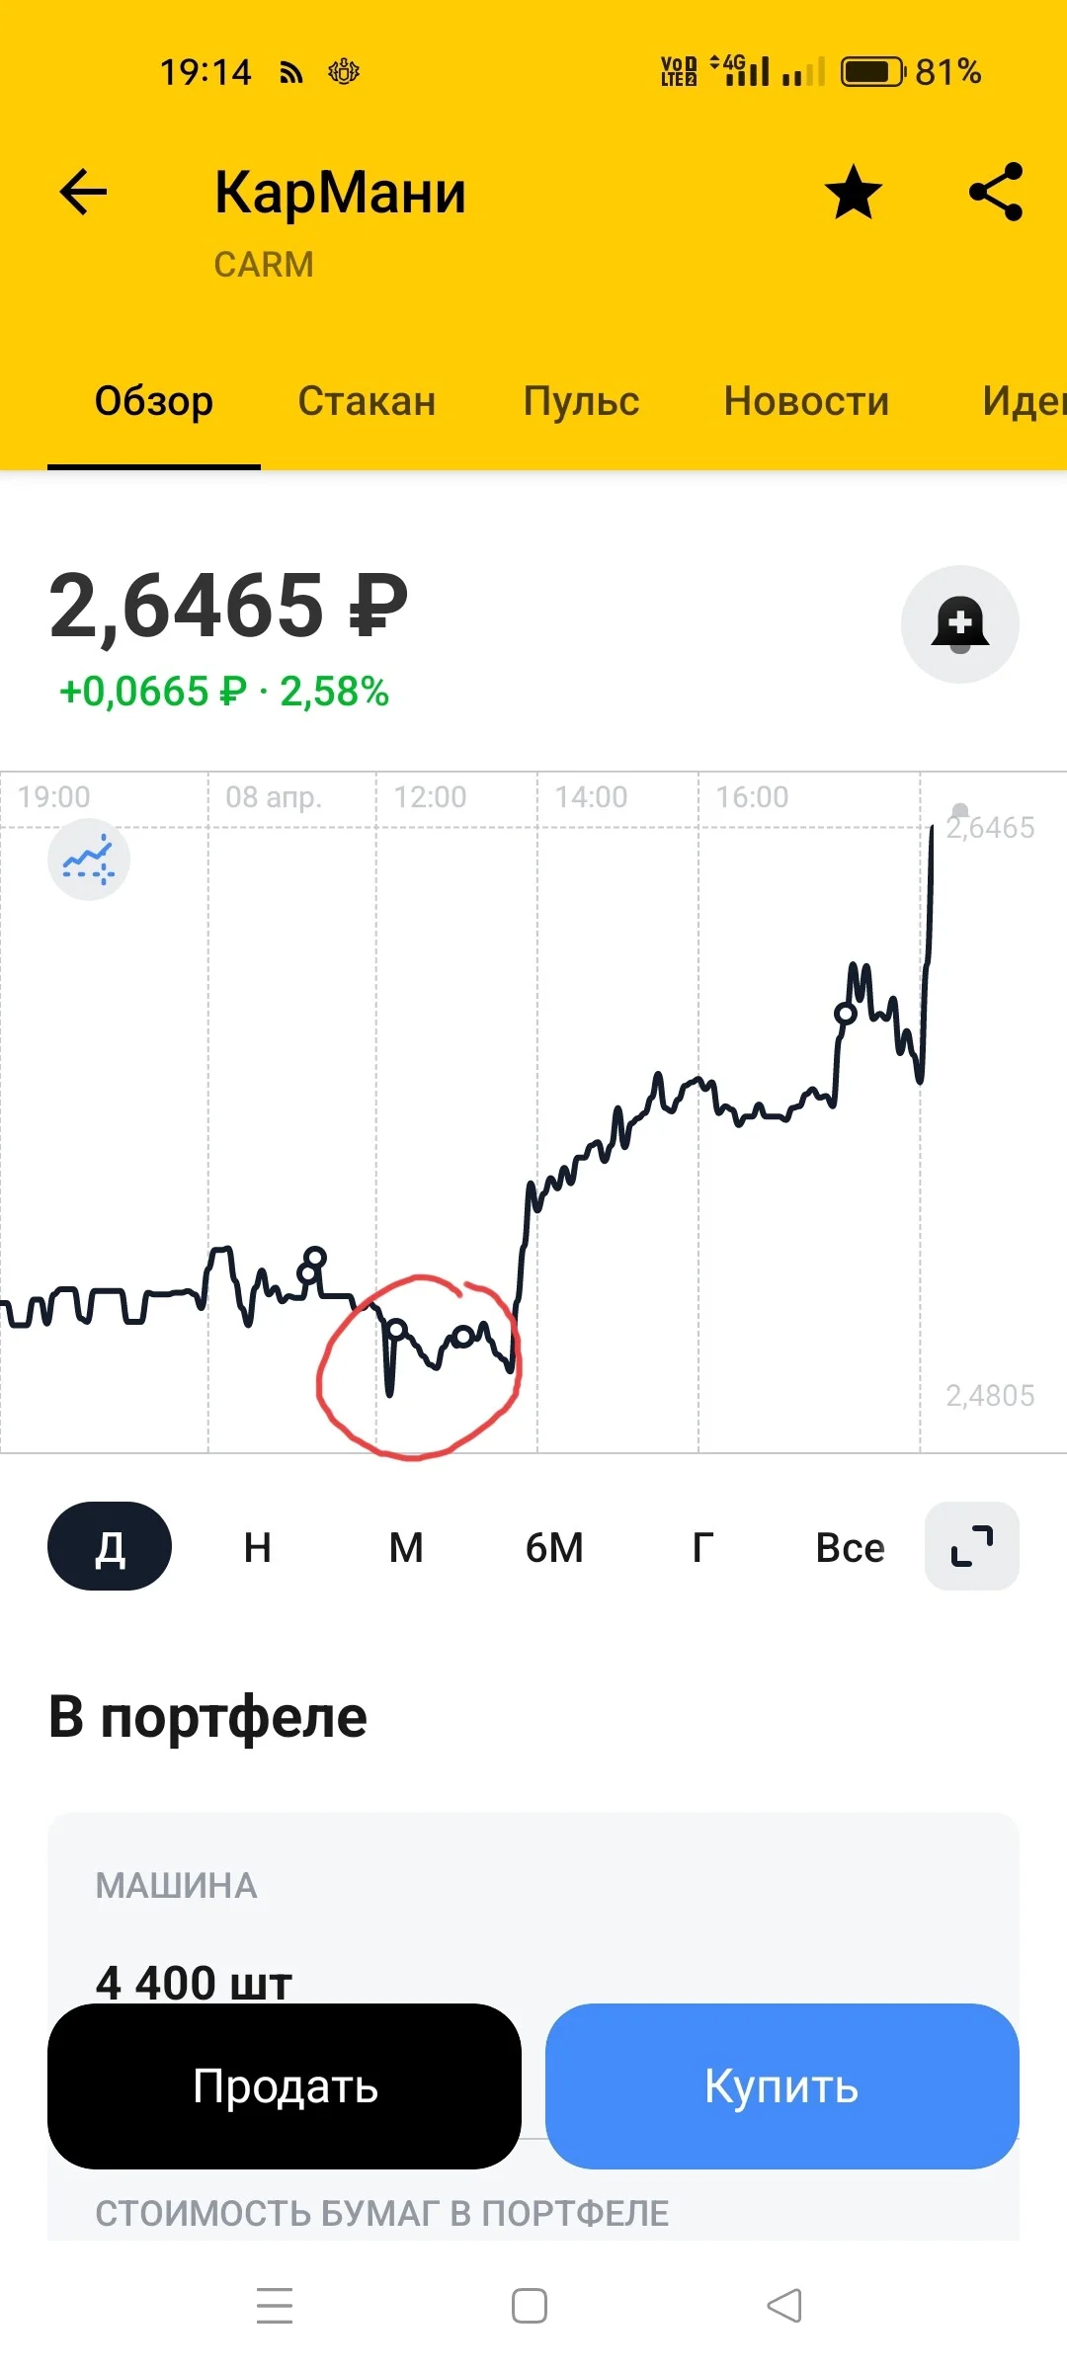The height and width of the screenshot is (2371, 1067).
Task: Select the Н weekly period
Action: coord(258,1547)
